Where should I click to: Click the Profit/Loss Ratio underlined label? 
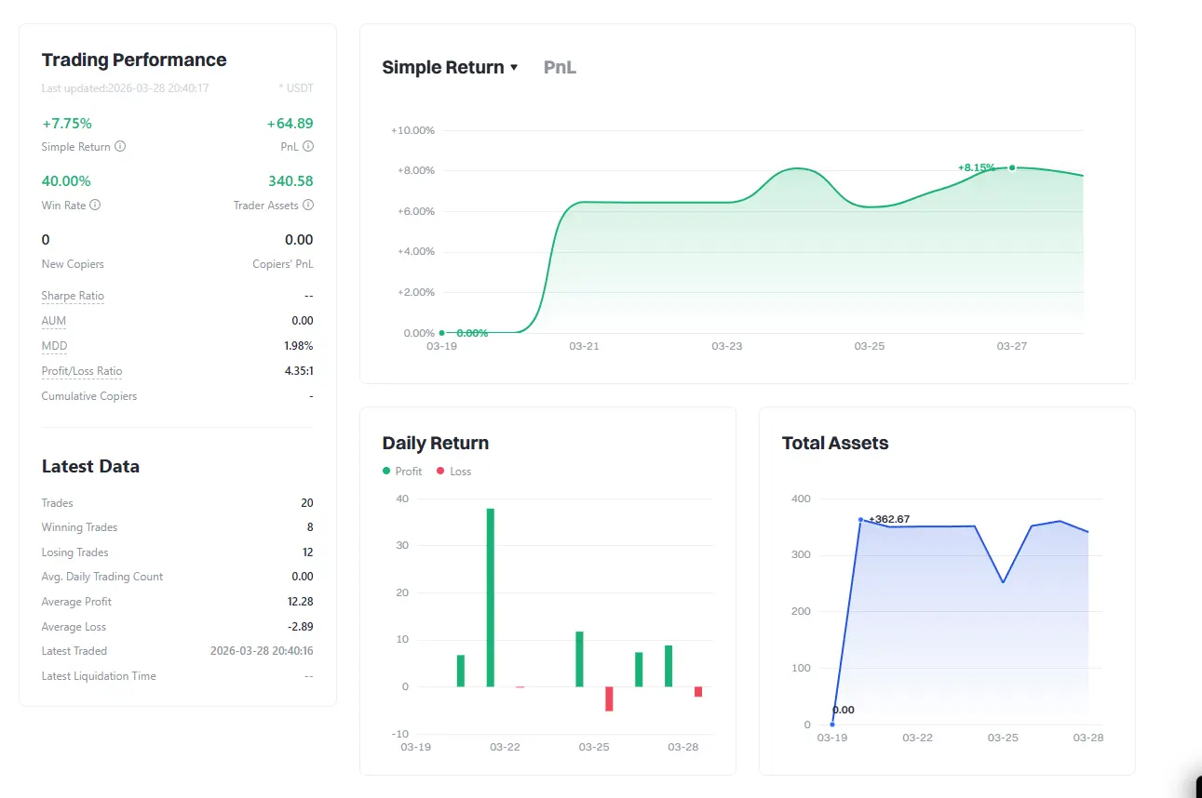coord(82,371)
